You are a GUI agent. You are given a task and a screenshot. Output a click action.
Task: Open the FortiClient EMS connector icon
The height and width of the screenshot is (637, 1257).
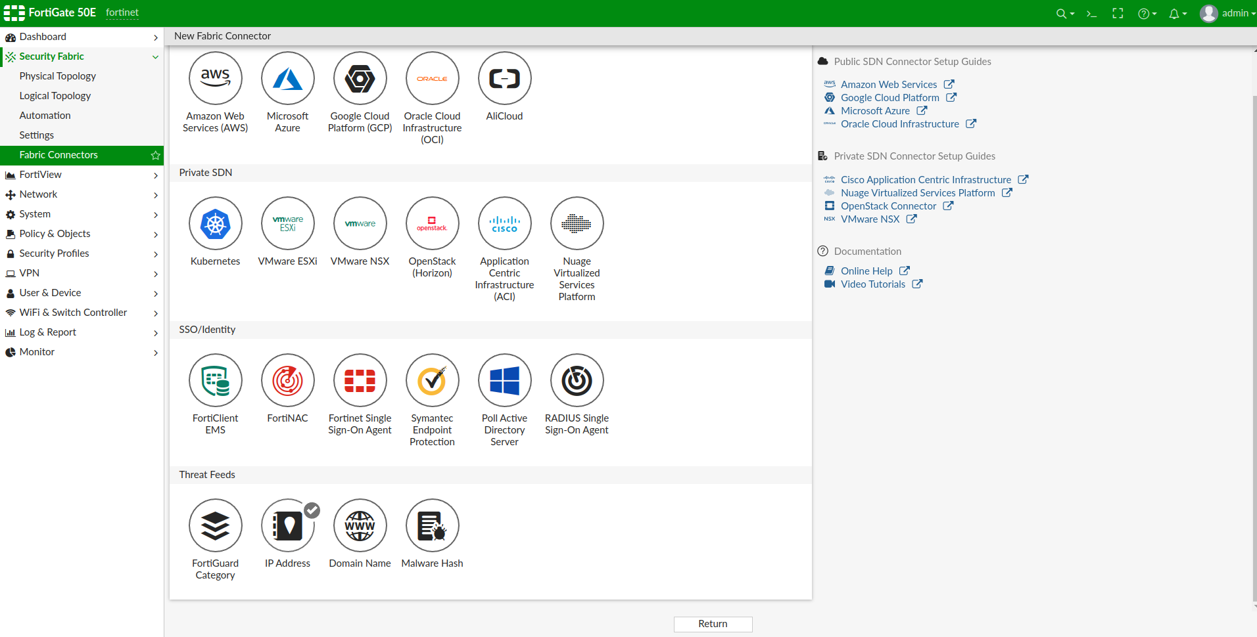click(x=216, y=381)
